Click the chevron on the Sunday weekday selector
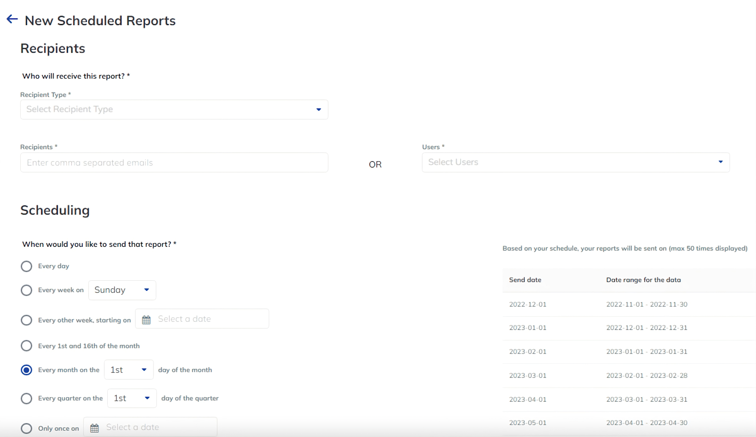This screenshot has width=756, height=437. [146, 290]
